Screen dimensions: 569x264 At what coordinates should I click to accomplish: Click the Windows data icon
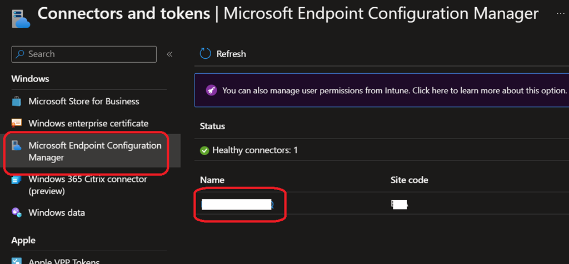pos(17,212)
